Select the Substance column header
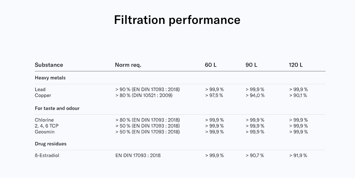This screenshot has width=355, height=178. (x=49, y=65)
